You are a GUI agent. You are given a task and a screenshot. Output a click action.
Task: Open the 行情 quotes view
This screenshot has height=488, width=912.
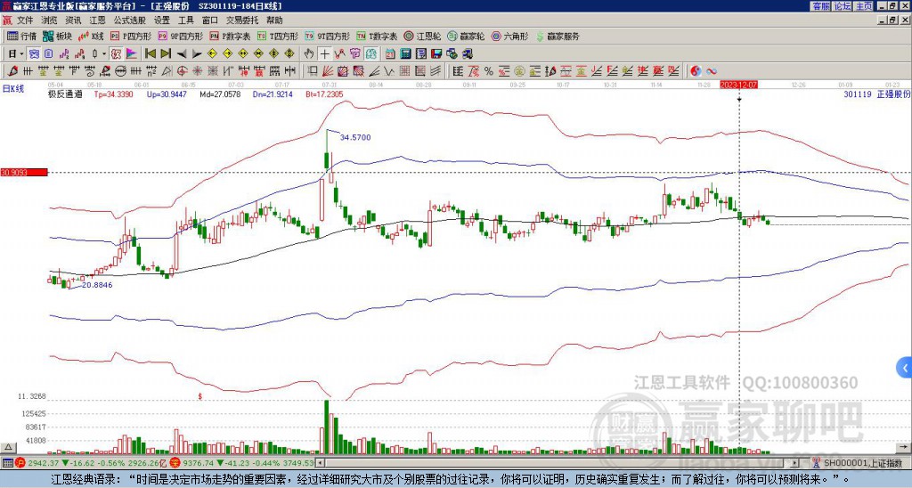21,36
